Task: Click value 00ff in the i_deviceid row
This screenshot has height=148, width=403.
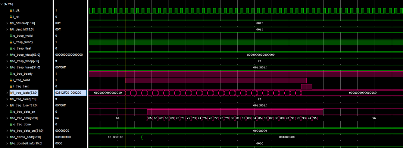Action: click(58, 23)
